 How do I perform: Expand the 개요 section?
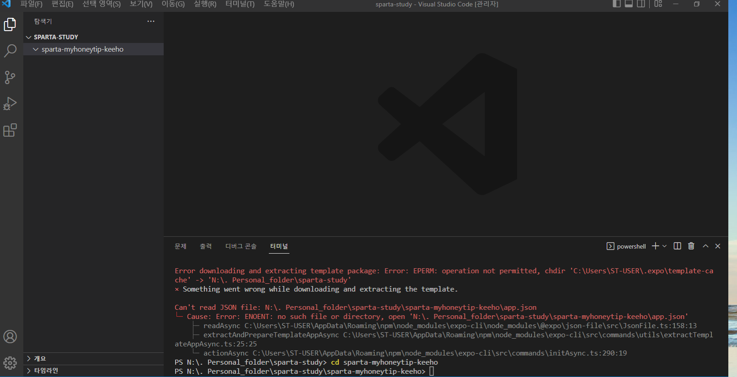click(94, 359)
